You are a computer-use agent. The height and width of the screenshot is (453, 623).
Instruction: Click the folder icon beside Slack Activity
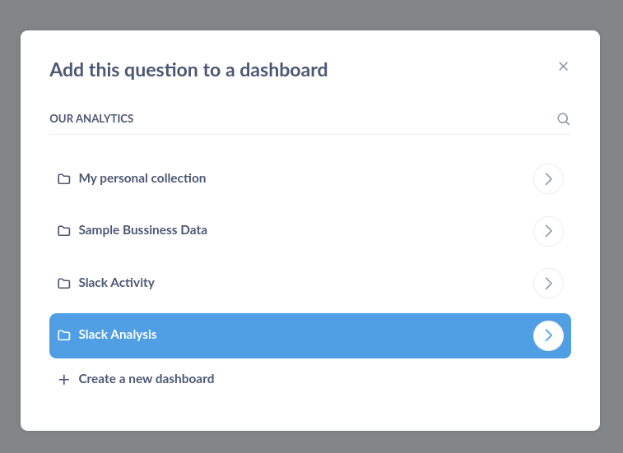[x=64, y=284]
